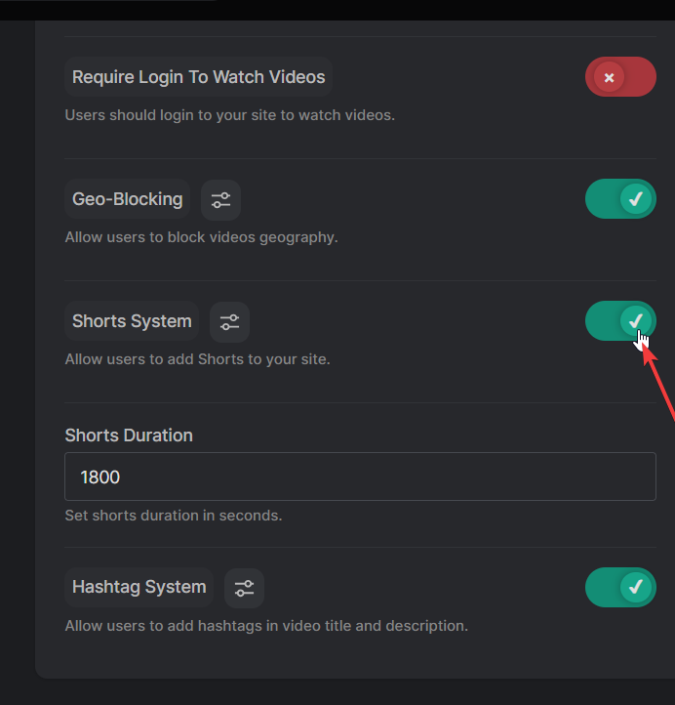This screenshot has height=705, width=675.
Task: Click 'Set shorts duration in seconds' hint
Action: (x=173, y=515)
